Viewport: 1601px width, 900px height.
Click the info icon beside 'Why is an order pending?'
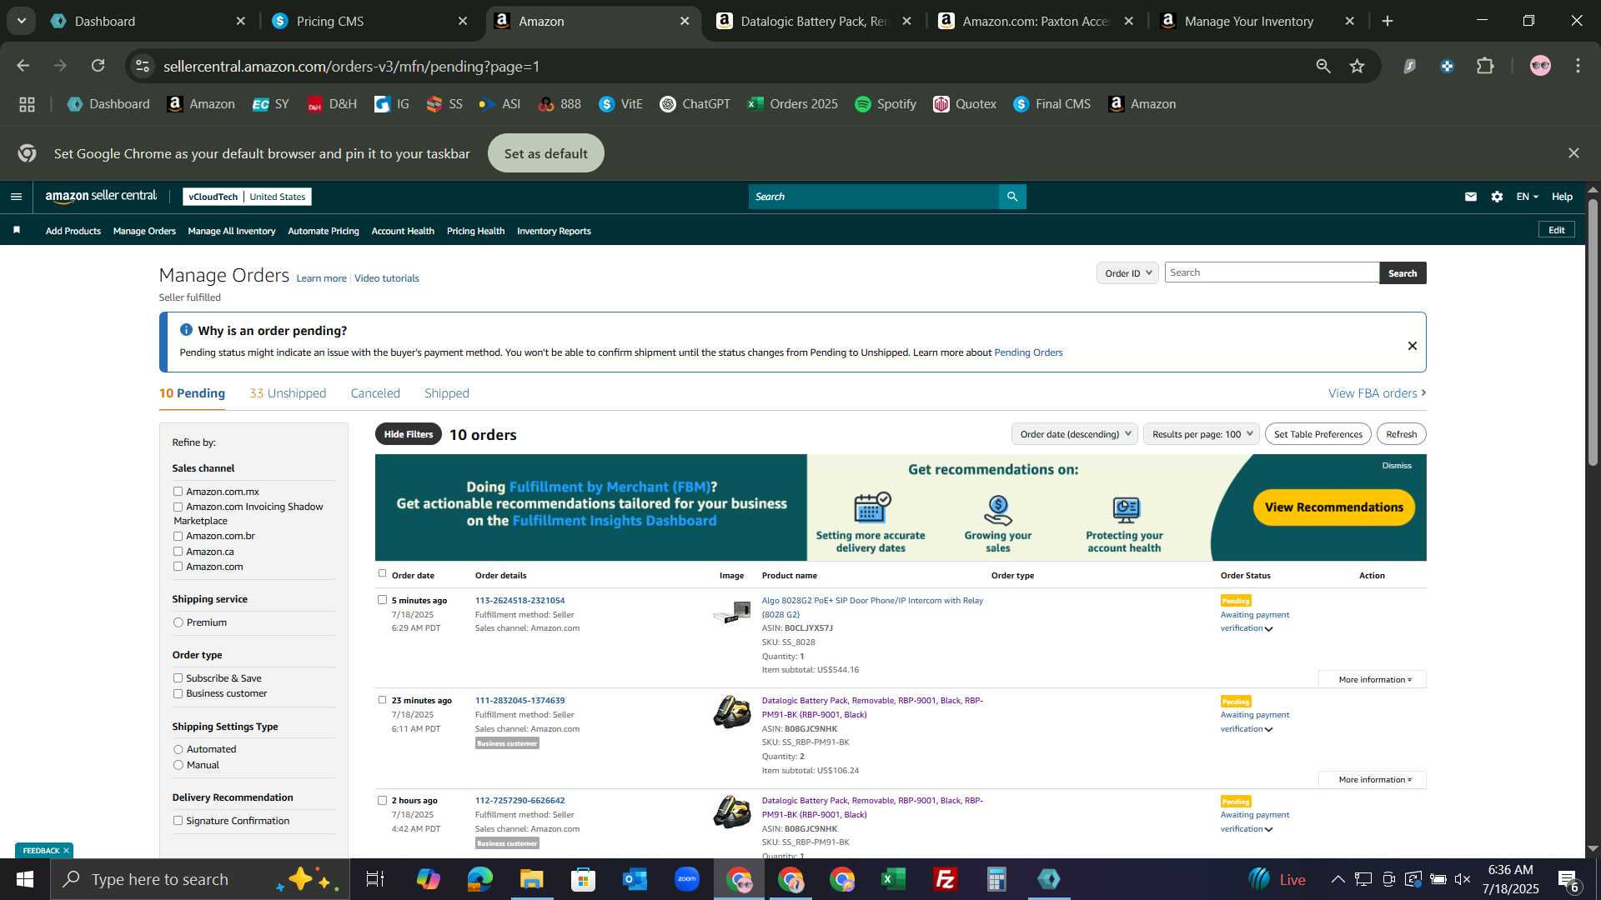pyautogui.click(x=186, y=330)
